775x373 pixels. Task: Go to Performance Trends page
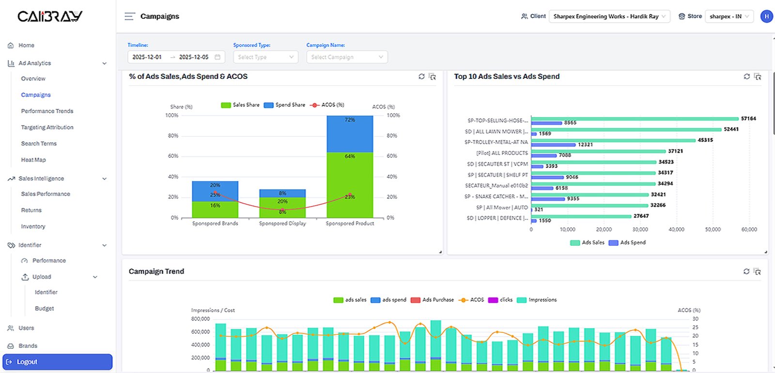click(47, 111)
